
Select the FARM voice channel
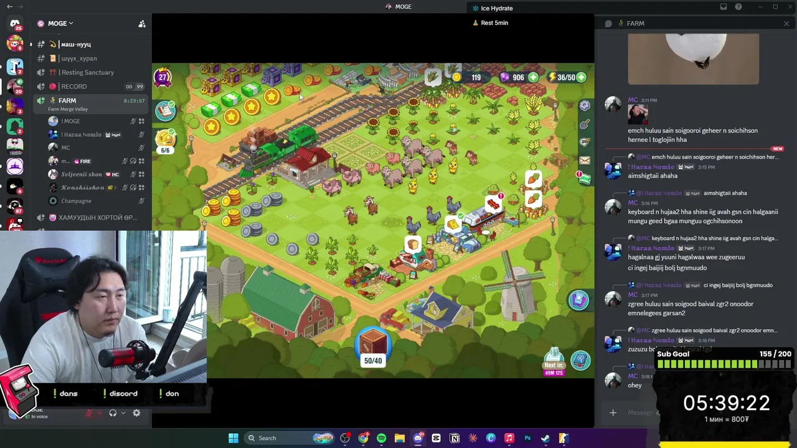pyautogui.click(x=90, y=103)
